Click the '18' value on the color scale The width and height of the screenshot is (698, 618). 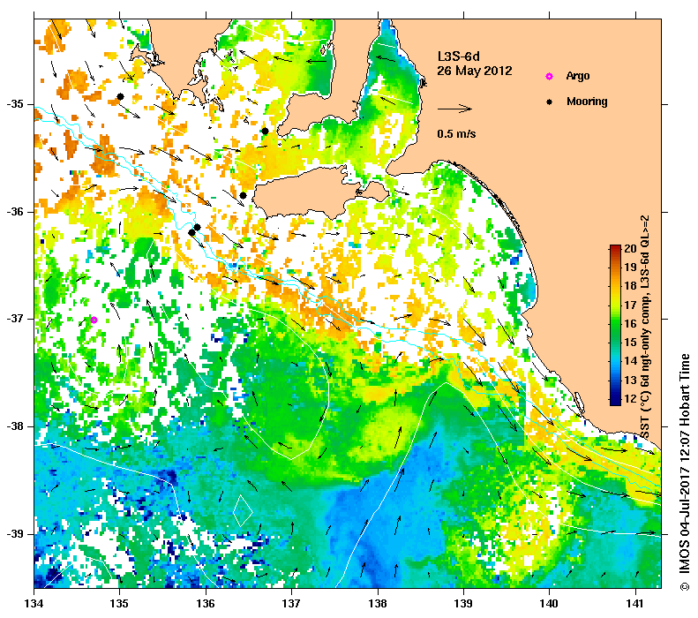[630, 286]
